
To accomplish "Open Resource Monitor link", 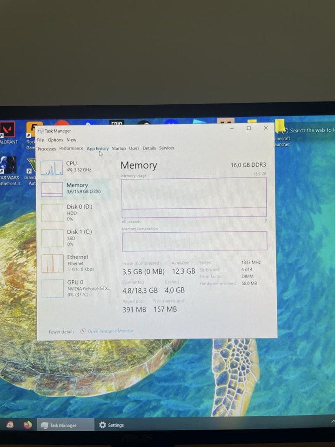I will (x=110, y=331).
